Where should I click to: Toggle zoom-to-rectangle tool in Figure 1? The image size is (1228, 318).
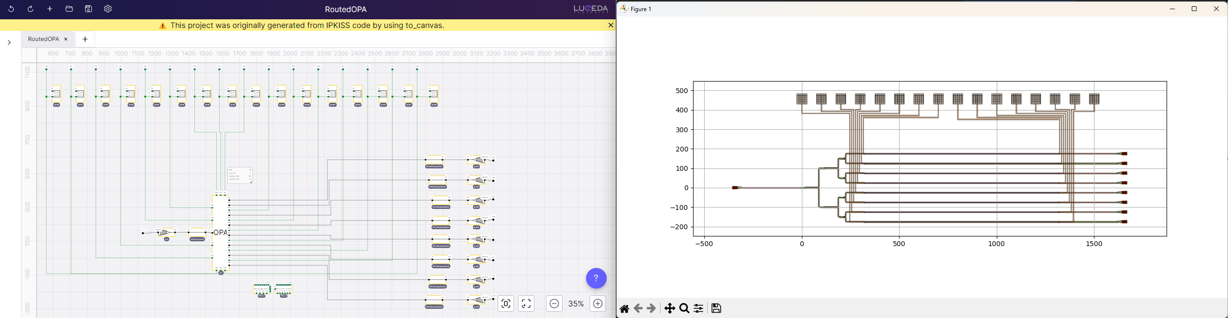(684, 308)
